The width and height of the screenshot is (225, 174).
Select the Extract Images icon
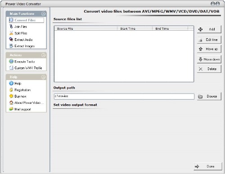(11, 46)
